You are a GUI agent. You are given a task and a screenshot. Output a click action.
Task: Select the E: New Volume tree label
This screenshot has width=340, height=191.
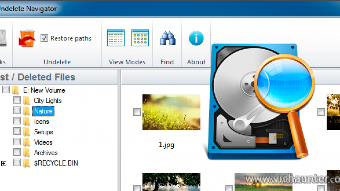click(44, 90)
